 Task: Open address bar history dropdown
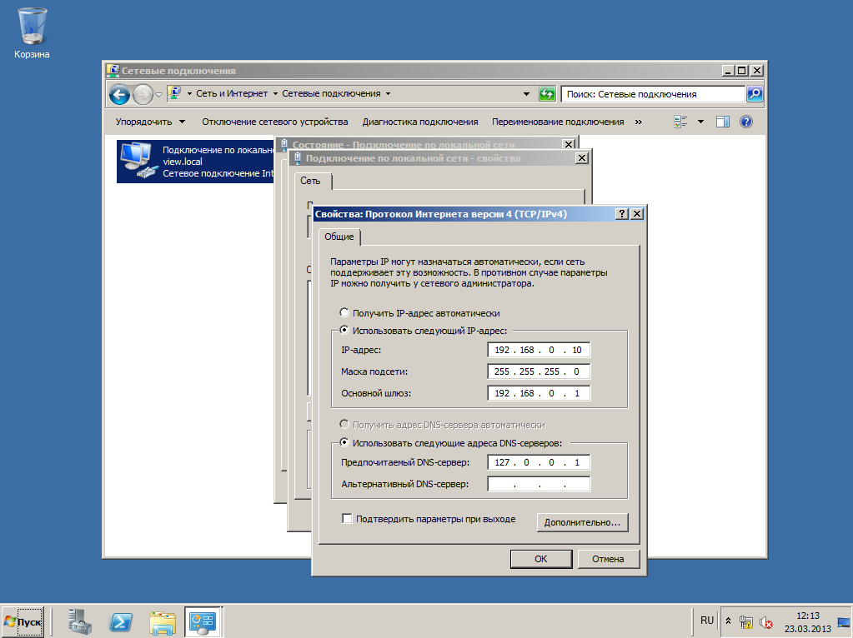(x=526, y=94)
